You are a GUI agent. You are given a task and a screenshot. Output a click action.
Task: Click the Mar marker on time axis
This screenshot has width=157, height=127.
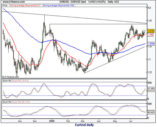click(83, 121)
